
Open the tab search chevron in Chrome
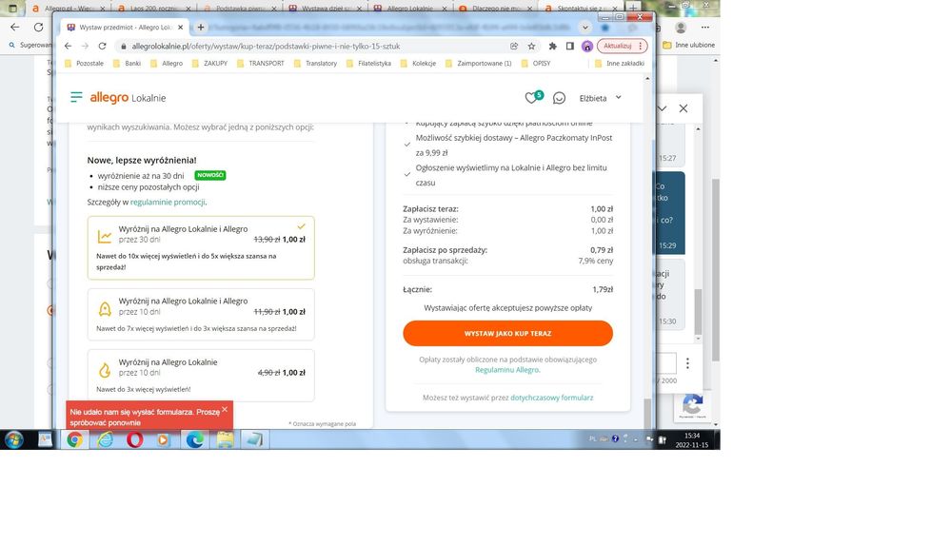click(584, 28)
